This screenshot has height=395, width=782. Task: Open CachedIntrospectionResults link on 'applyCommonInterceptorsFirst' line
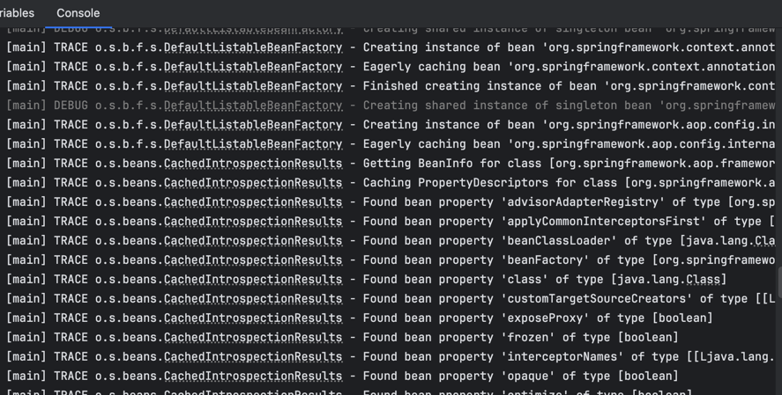[x=253, y=222]
